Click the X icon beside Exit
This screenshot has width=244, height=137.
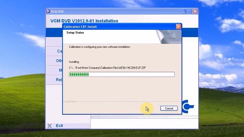[50, 126]
